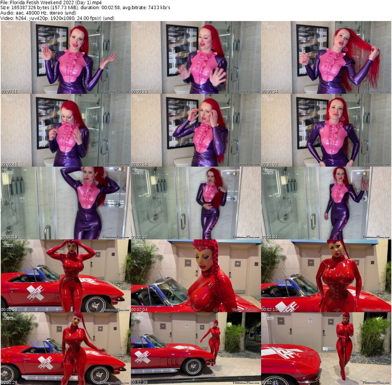Open the frame stamped 00:01:19

tap(65, 203)
